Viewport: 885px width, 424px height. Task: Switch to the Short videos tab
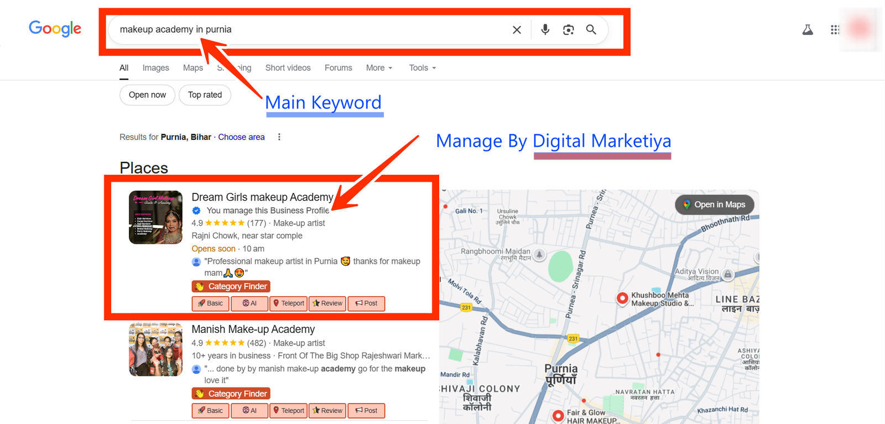coord(288,68)
